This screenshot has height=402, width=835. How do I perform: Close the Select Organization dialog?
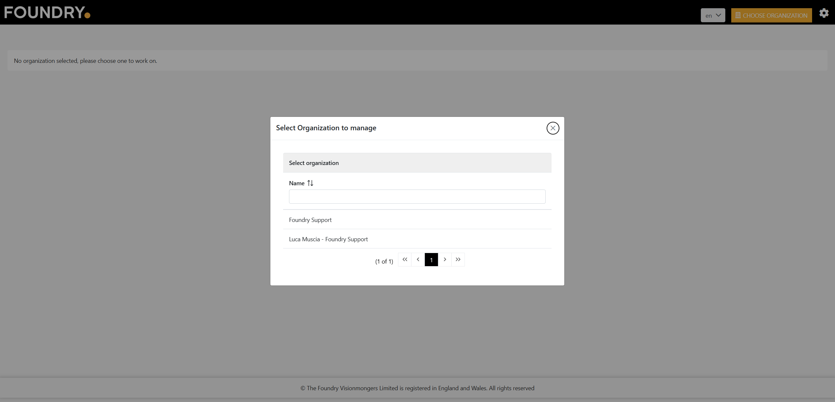point(553,128)
